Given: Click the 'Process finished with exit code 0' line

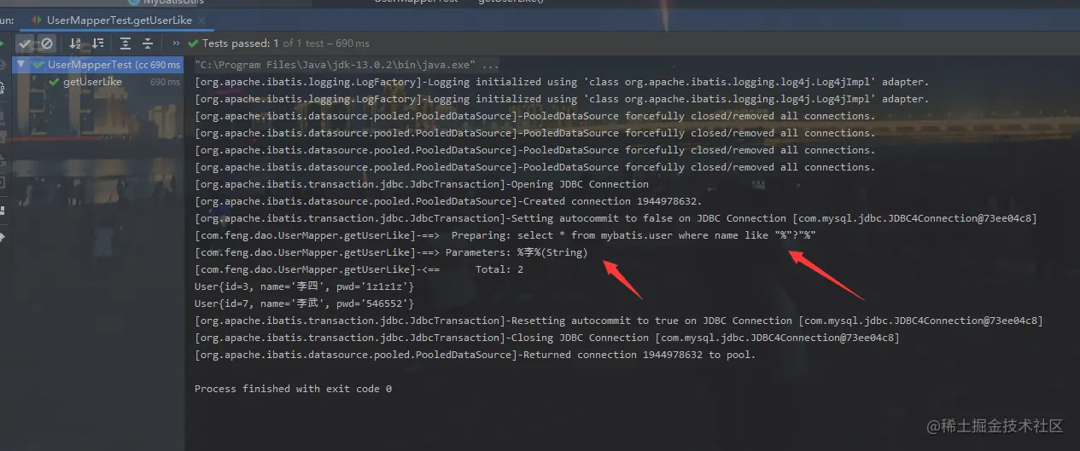Looking at the screenshot, I should coord(293,389).
